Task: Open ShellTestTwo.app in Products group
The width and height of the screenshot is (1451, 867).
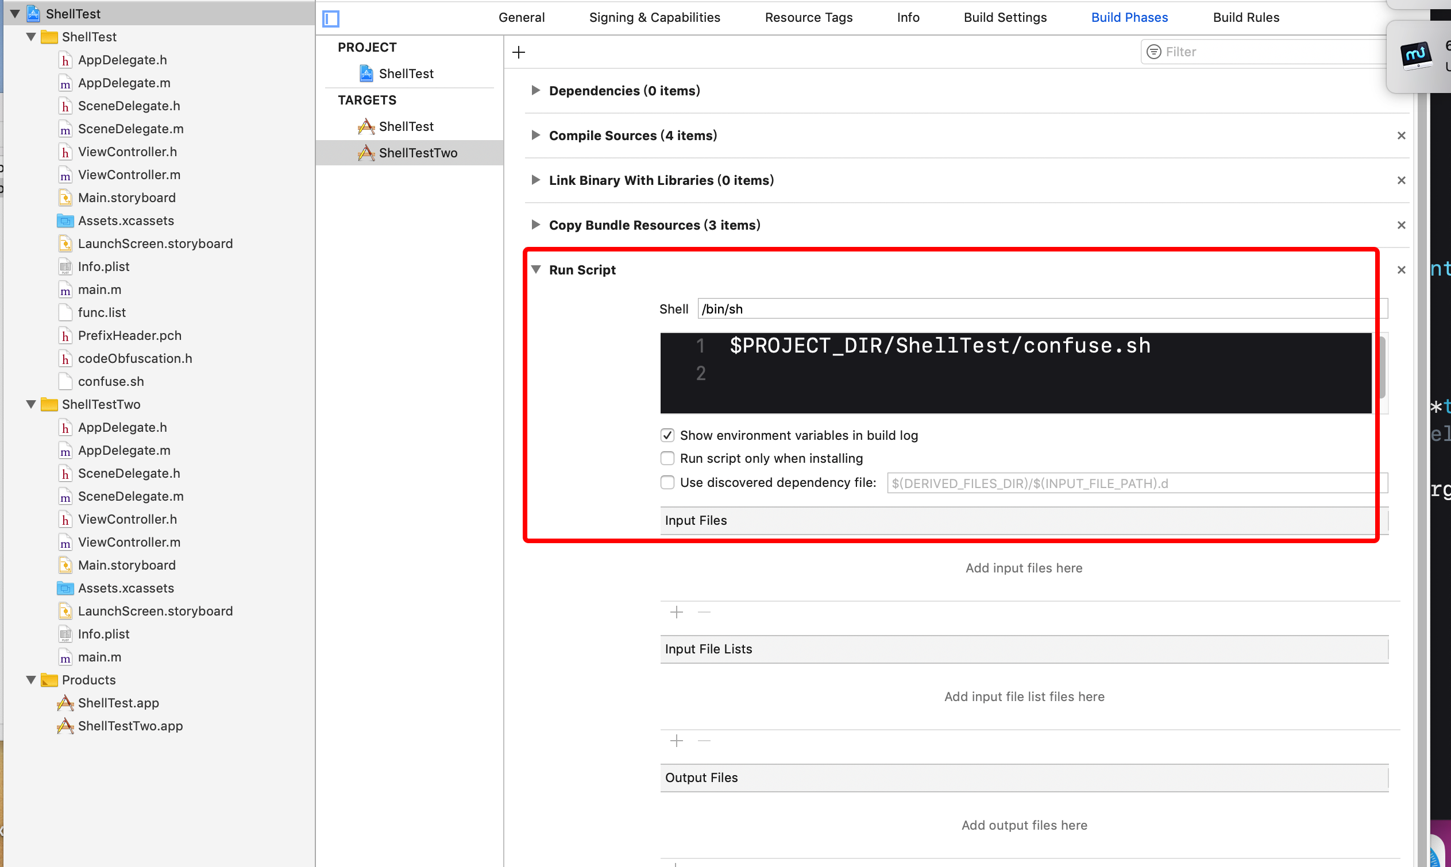Action: (130, 726)
